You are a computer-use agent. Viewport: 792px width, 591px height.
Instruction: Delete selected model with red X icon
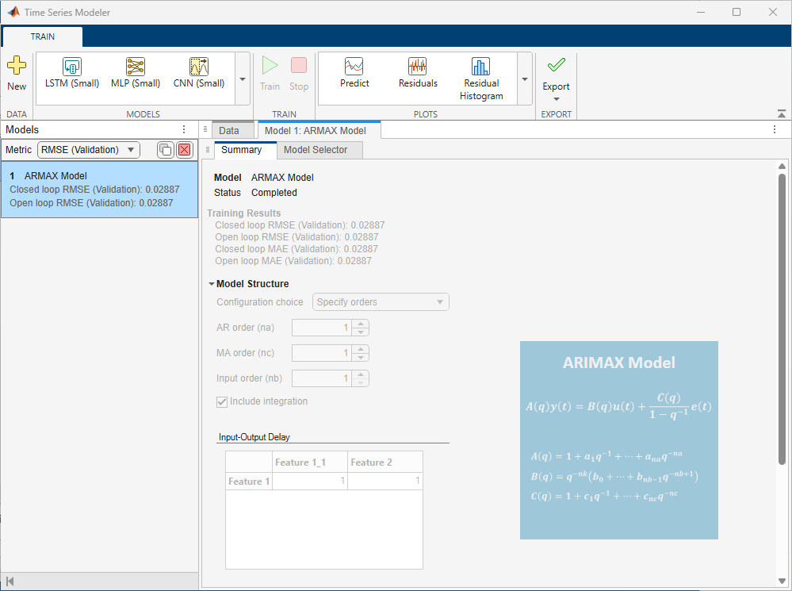click(x=185, y=150)
